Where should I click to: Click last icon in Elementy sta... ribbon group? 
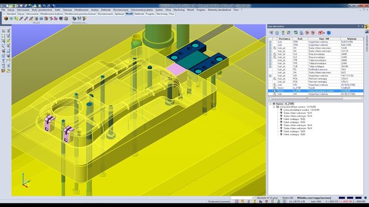tap(84, 18)
